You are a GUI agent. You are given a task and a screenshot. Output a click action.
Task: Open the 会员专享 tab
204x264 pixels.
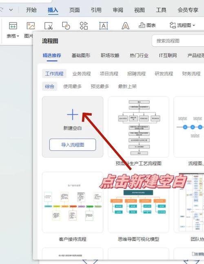pos(188,10)
